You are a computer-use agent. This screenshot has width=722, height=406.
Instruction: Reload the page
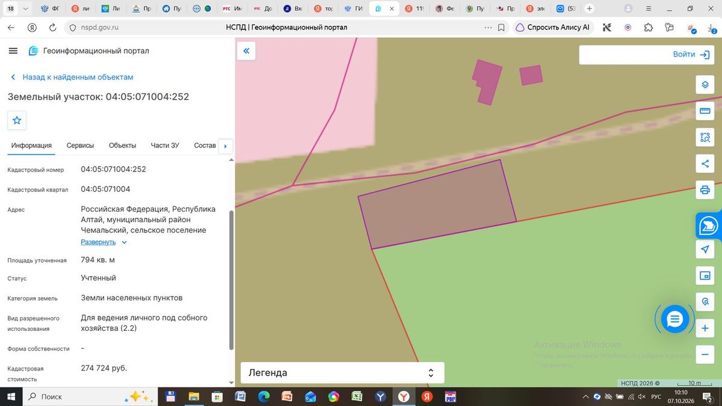[52, 27]
